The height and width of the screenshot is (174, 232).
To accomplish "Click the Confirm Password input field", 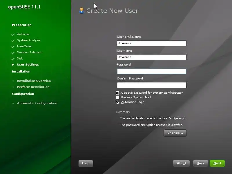I will click(151, 85).
